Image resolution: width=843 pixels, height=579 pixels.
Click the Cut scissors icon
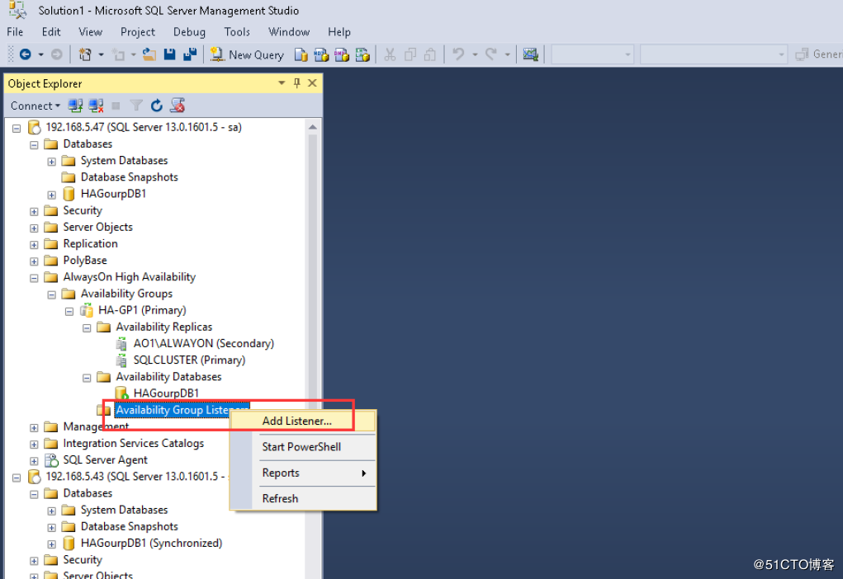(x=390, y=54)
